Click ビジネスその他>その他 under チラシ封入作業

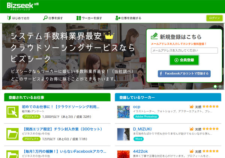[x=36, y=134]
